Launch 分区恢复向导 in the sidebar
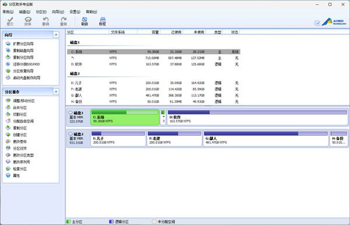This screenshot has height=225, width=350. click(x=20, y=71)
